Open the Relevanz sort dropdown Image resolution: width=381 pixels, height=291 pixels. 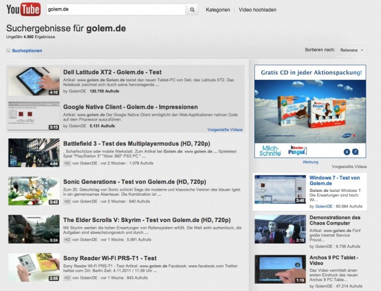(x=352, y=50)
